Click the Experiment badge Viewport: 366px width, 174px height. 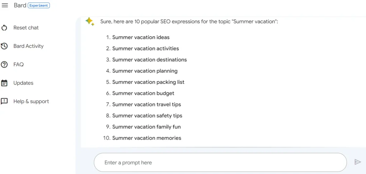[x=39, y=6]
